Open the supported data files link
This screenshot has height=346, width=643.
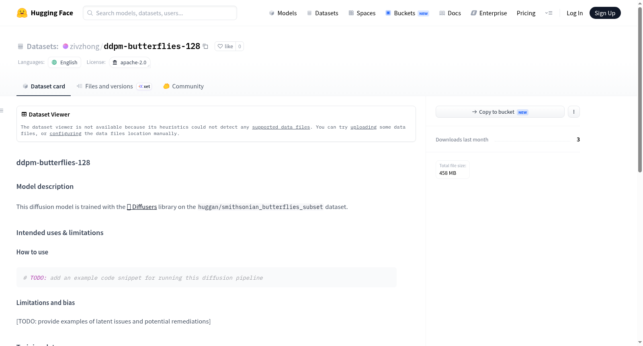[281, 127]
